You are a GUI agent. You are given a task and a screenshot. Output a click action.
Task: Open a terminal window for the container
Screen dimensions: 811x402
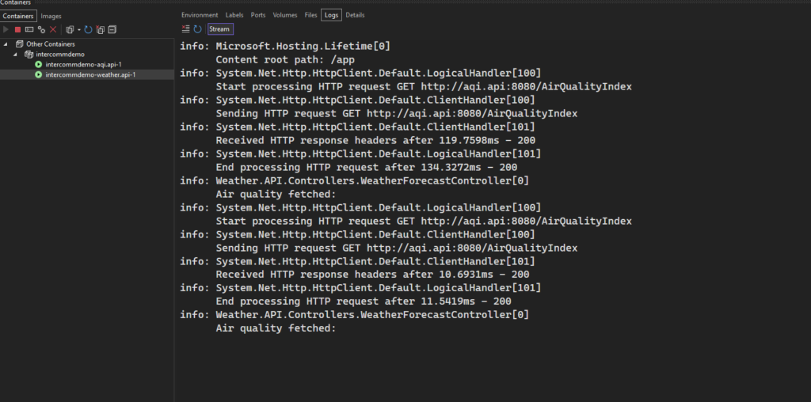tap(29, 29)
